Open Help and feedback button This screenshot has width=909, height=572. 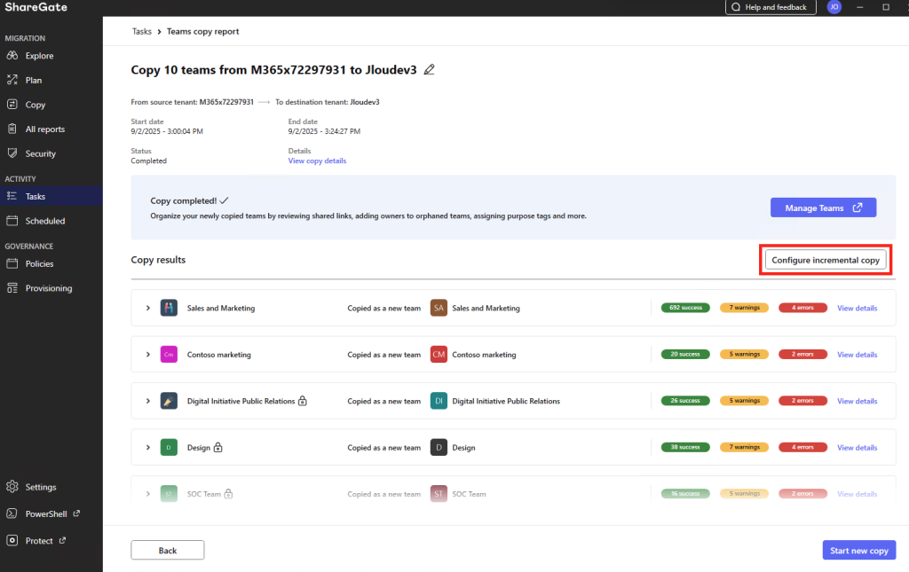click(771, 7)
